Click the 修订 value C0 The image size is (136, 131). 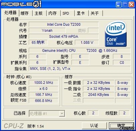pos(122,62)
